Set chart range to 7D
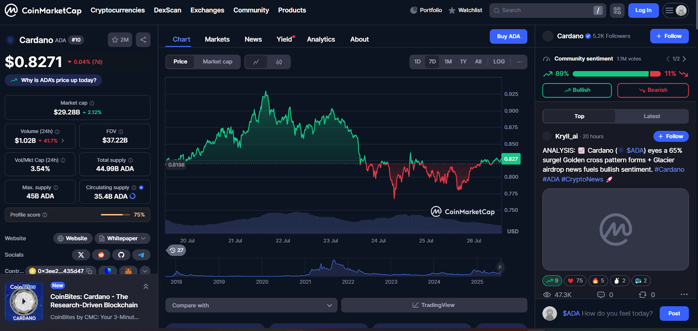698x331 pixels. tap(432, 62)
